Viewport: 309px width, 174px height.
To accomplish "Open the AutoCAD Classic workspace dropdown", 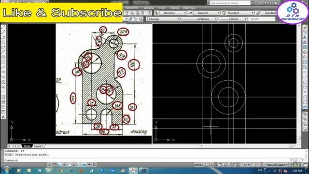I will [x=275, y=165].
